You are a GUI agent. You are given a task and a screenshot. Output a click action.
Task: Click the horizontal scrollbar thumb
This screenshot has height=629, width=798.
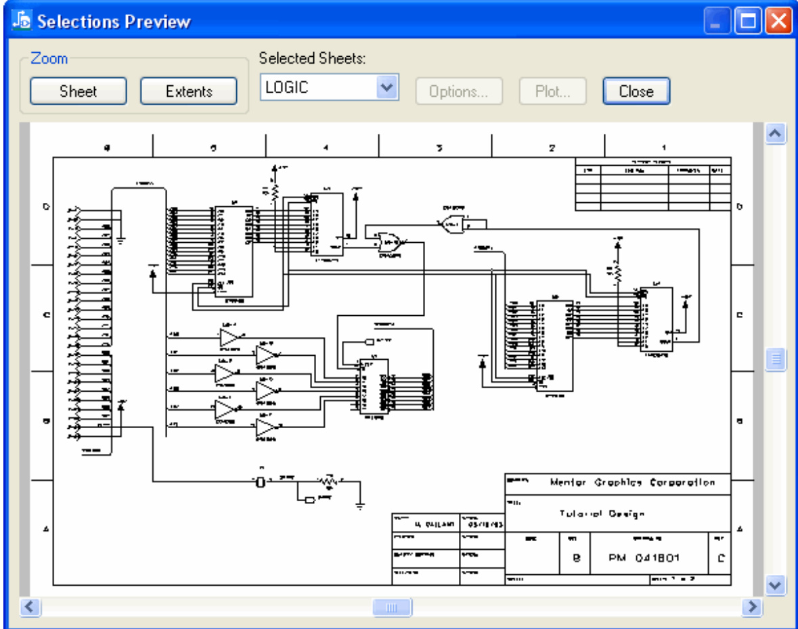tap(393, 606)
